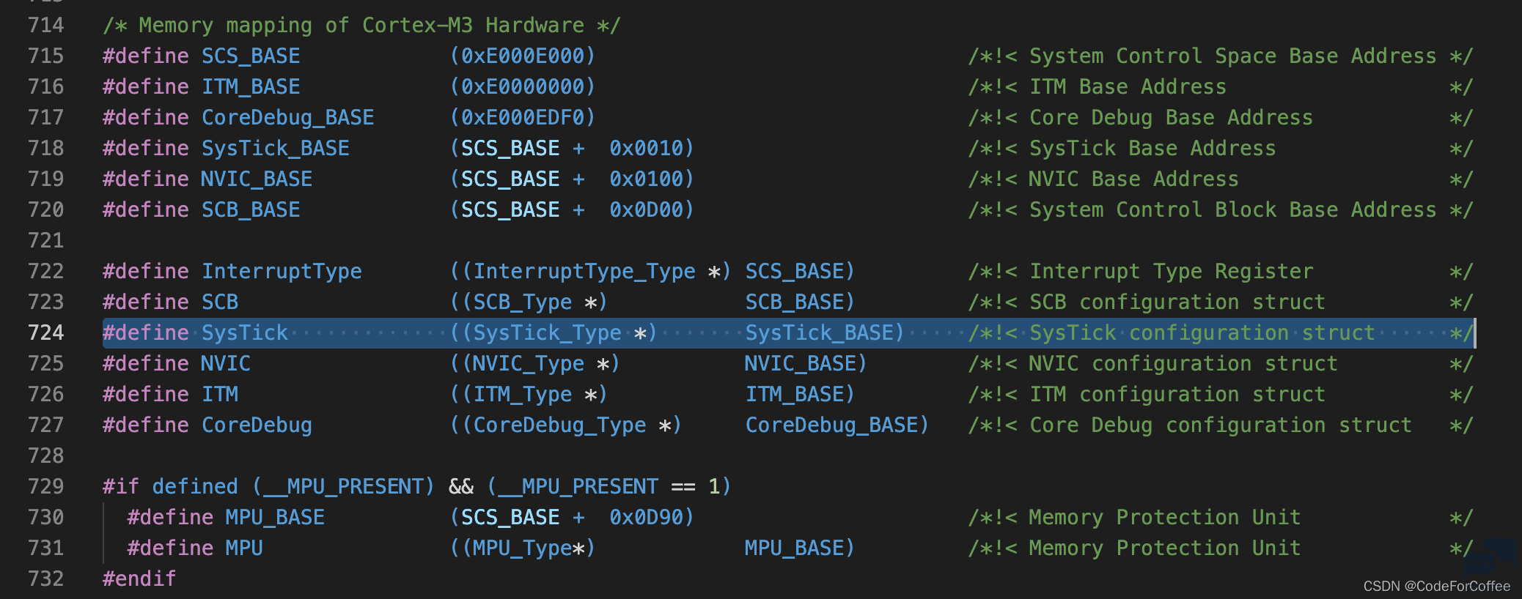Click CoreDebug_BASE on line 727
The width and height of the screenshot is (1522, 599).
pyautogui.click(x=831, y=425)
